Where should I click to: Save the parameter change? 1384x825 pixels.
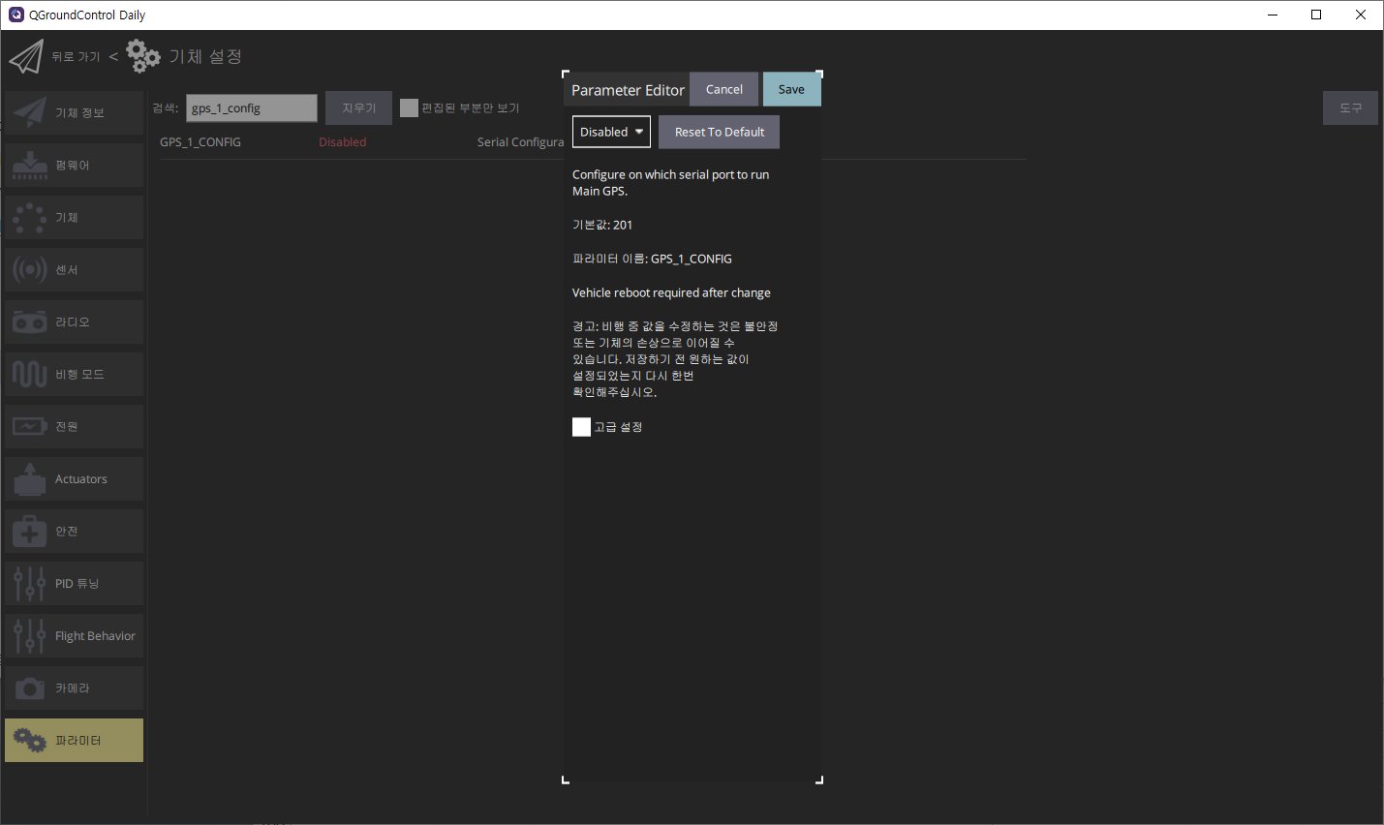[x=791, y=90]
